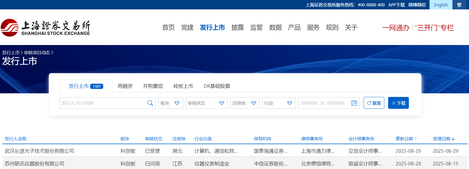The image size is (469, 169).
Task: Open 苏州联讯仪器股份有限公司 row
Action: pos(235,163)
